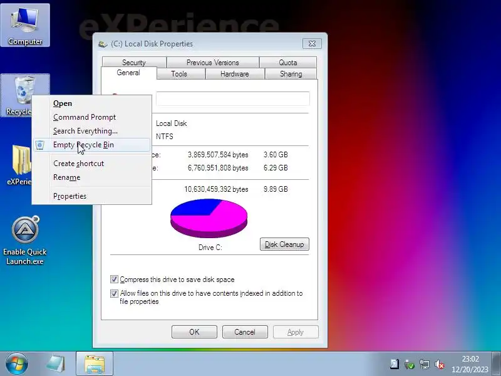Click the disk usage pie chart

pos(209,218)
